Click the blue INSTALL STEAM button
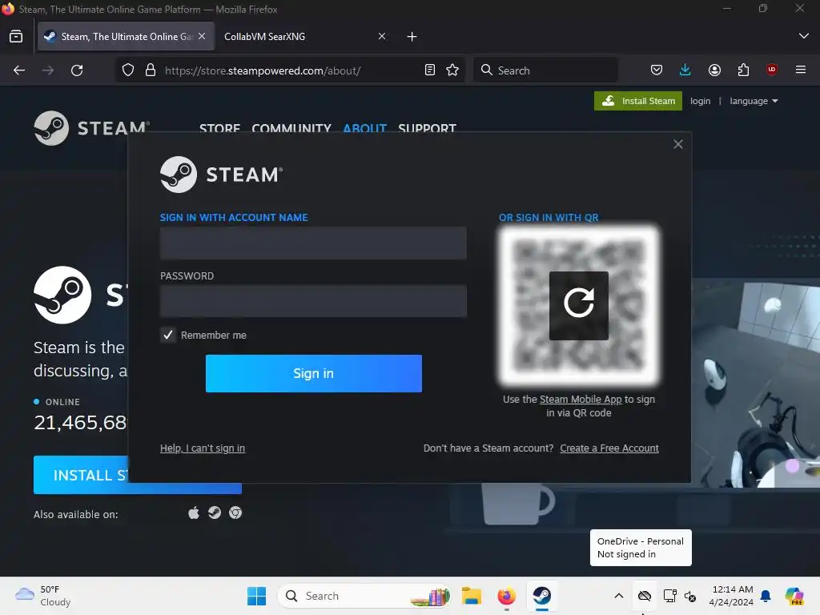Screen dimensions: 820x615 [138, 475]
